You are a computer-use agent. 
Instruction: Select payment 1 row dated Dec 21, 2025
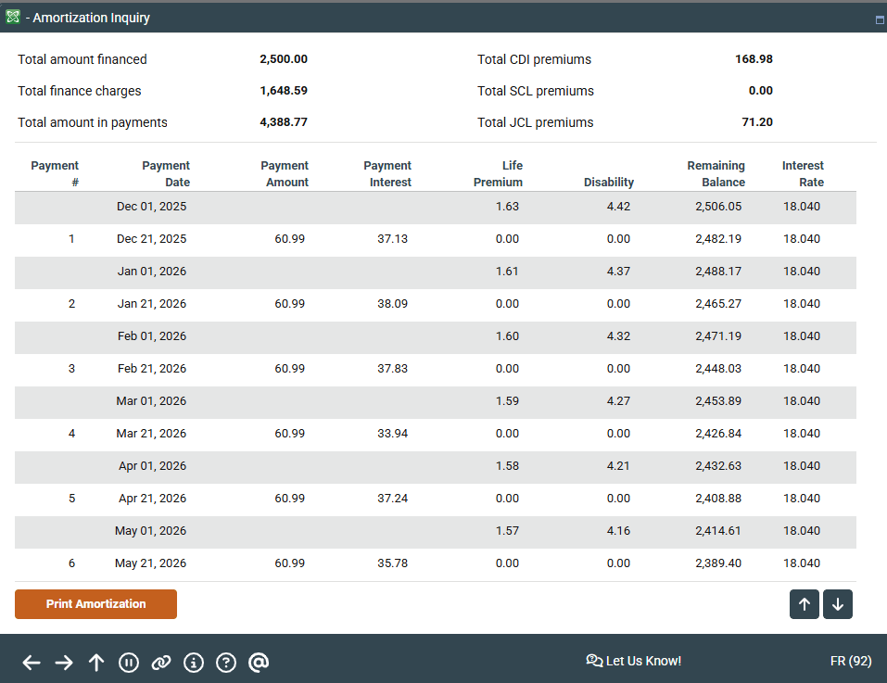coord(435,239)
